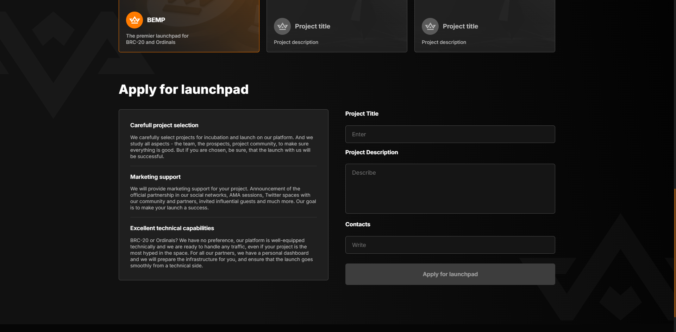This screenshot has width=676, height=332.
Task: Select the 'The premier launchpad for BRC-20 and Ordinals' text
Action: tap(157, 39)
